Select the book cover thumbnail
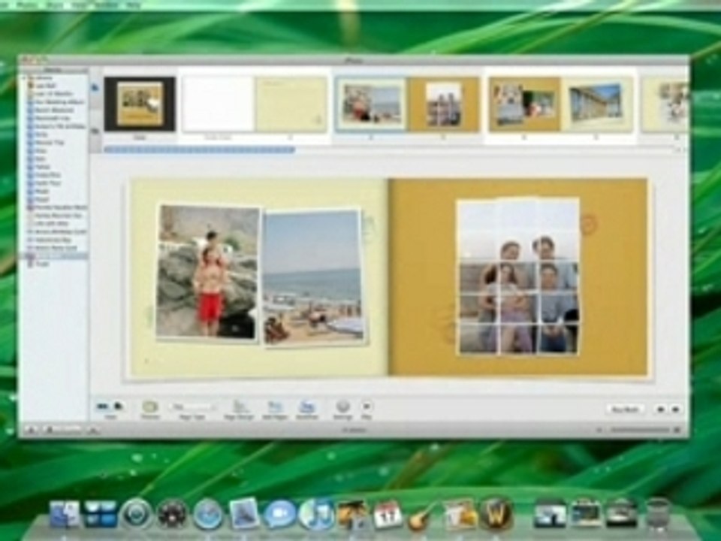The width and height of the screenshot is (721, 541). (x=140, y=104)
